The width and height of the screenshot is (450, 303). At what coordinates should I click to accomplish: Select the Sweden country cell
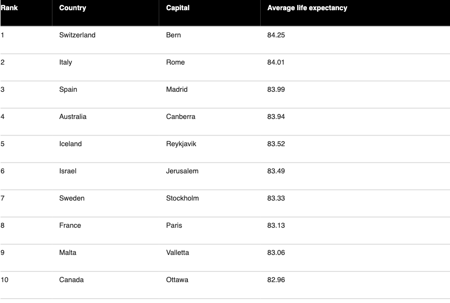72,198
